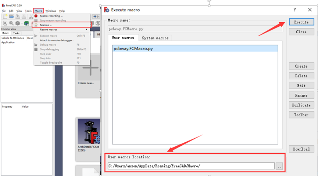Click the Save document toolbar icon

18,16
